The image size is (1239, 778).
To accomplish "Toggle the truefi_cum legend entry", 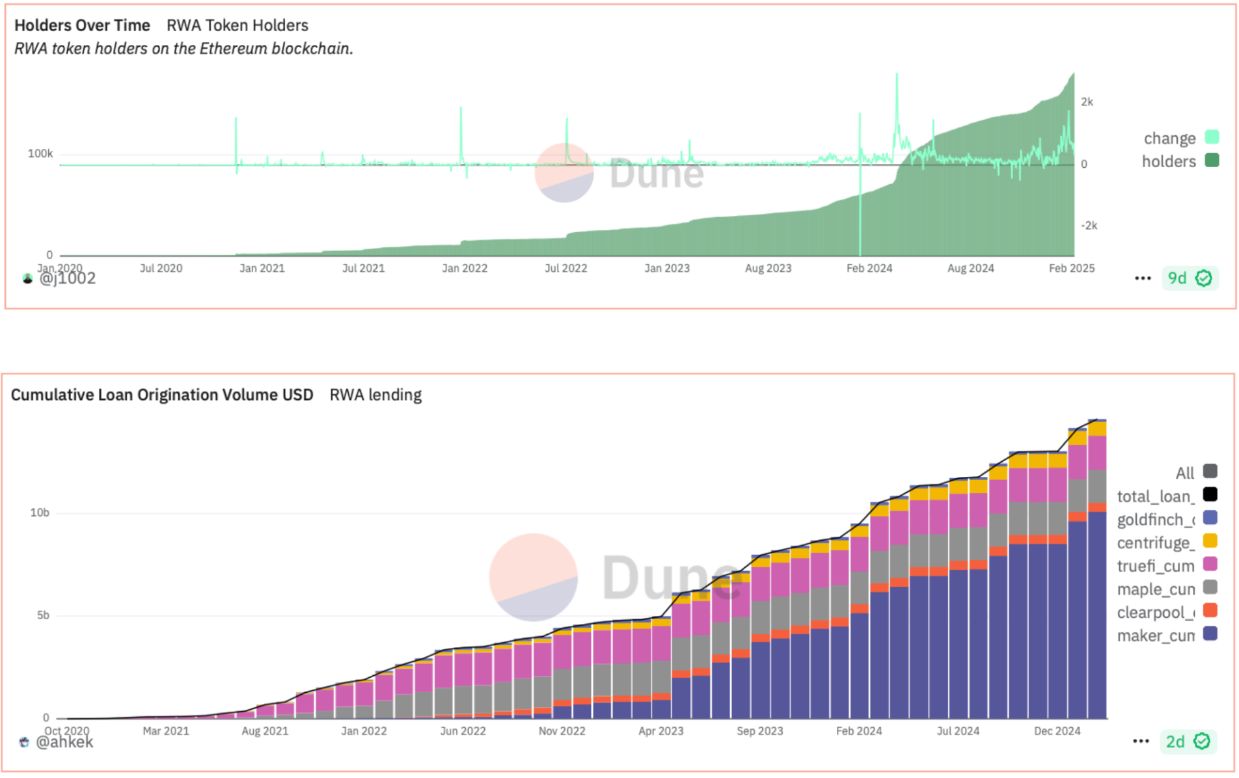I will [1156, 566].
